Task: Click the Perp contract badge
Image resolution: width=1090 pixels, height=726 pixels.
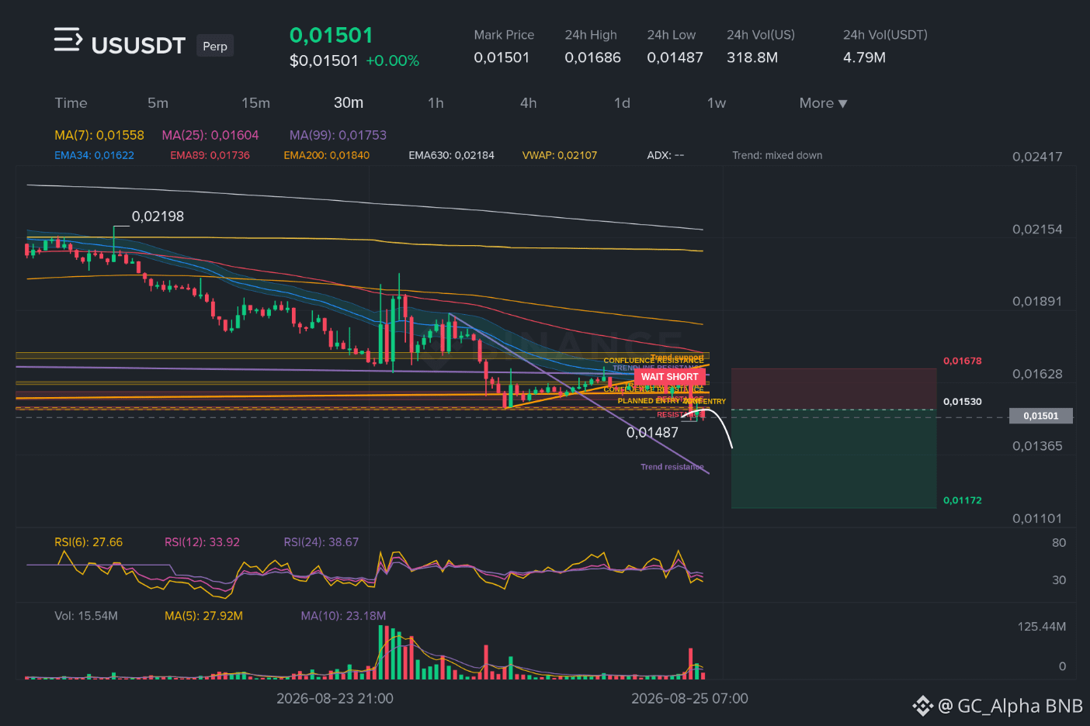Action: [x=215, y=46]
